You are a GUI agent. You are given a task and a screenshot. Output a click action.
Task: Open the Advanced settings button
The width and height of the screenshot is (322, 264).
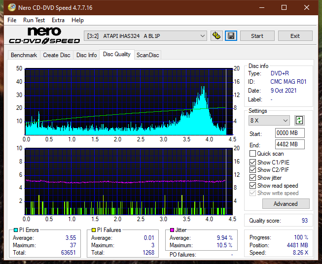click(x=286, y=204)
